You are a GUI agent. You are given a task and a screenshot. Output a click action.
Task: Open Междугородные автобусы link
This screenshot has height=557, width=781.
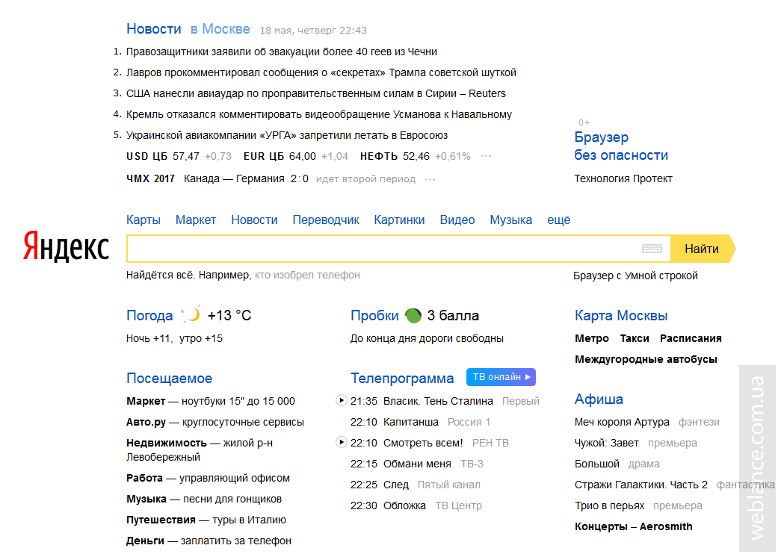(646, 359)
